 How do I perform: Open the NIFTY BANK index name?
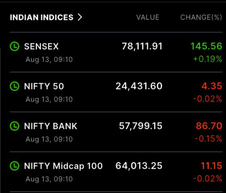51,126
